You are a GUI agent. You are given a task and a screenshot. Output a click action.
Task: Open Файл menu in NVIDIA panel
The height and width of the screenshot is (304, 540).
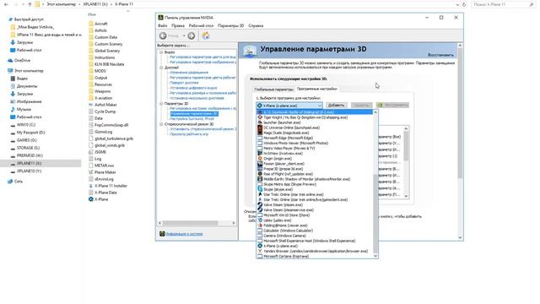(162, 26)
